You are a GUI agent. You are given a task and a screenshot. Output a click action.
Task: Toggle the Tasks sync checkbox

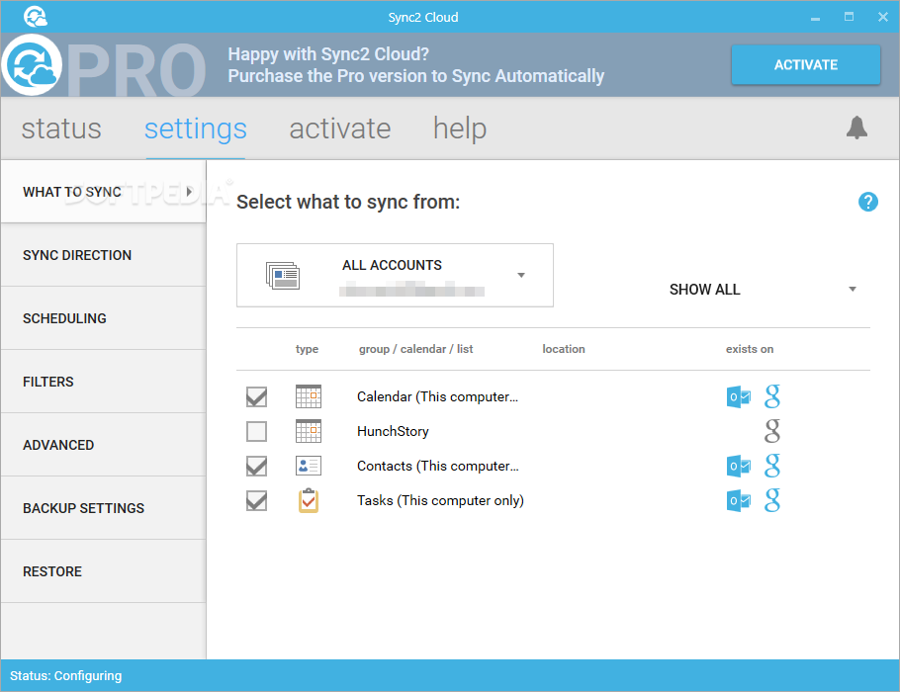(x=256, y=500)
